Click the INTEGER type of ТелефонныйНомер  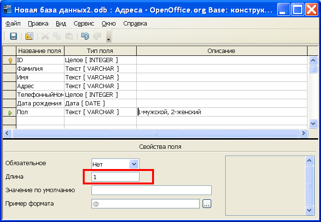coord(100,95)
